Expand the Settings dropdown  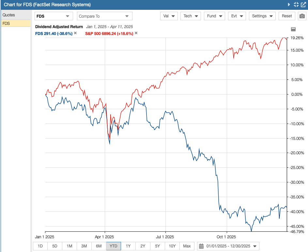click(x=262, y=16)
